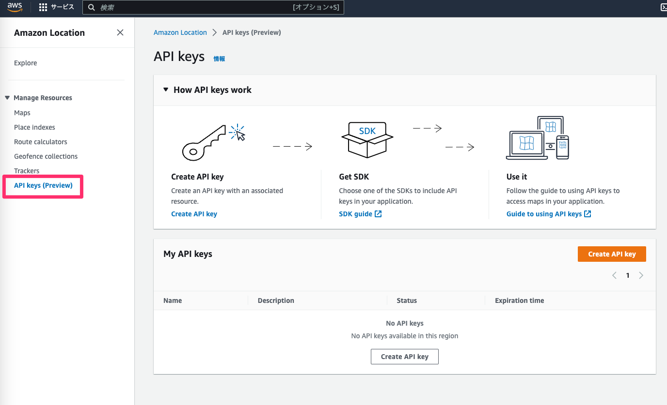667x405 pixels.
Task: Click the Status column header
Action: (407, 300)
